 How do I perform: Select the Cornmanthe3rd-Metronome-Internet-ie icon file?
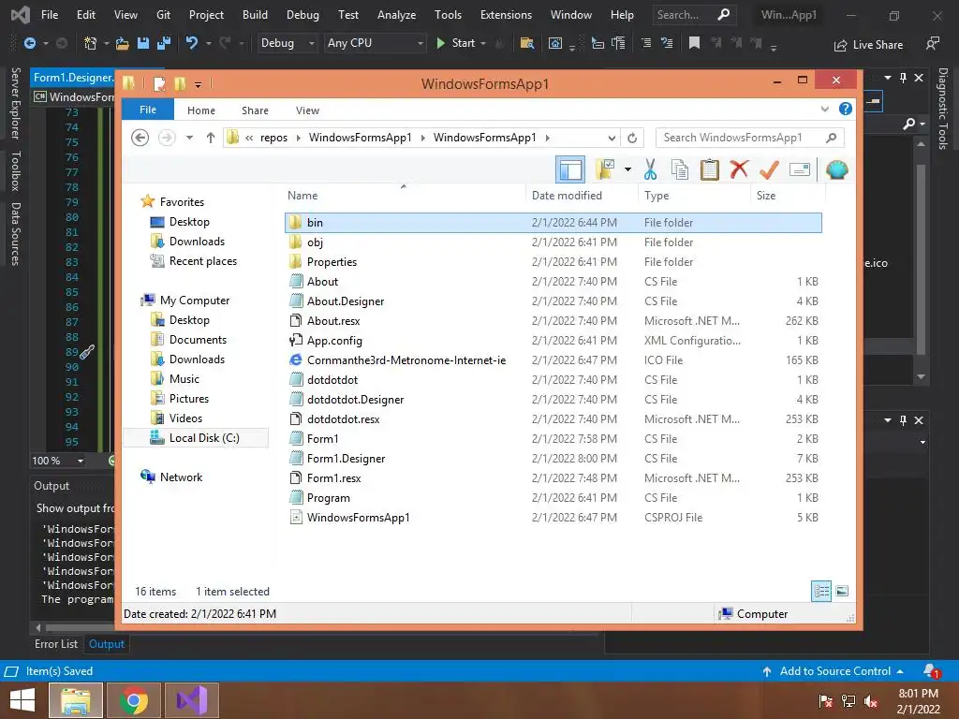(553, 360)
